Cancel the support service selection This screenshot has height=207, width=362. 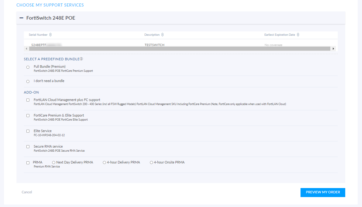tap(27, 192)
